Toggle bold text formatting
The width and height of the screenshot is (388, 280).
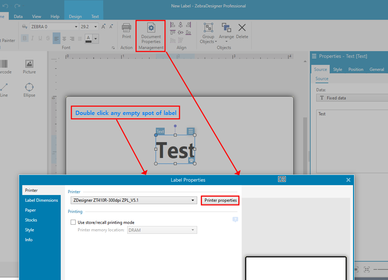tap(24, 38)
